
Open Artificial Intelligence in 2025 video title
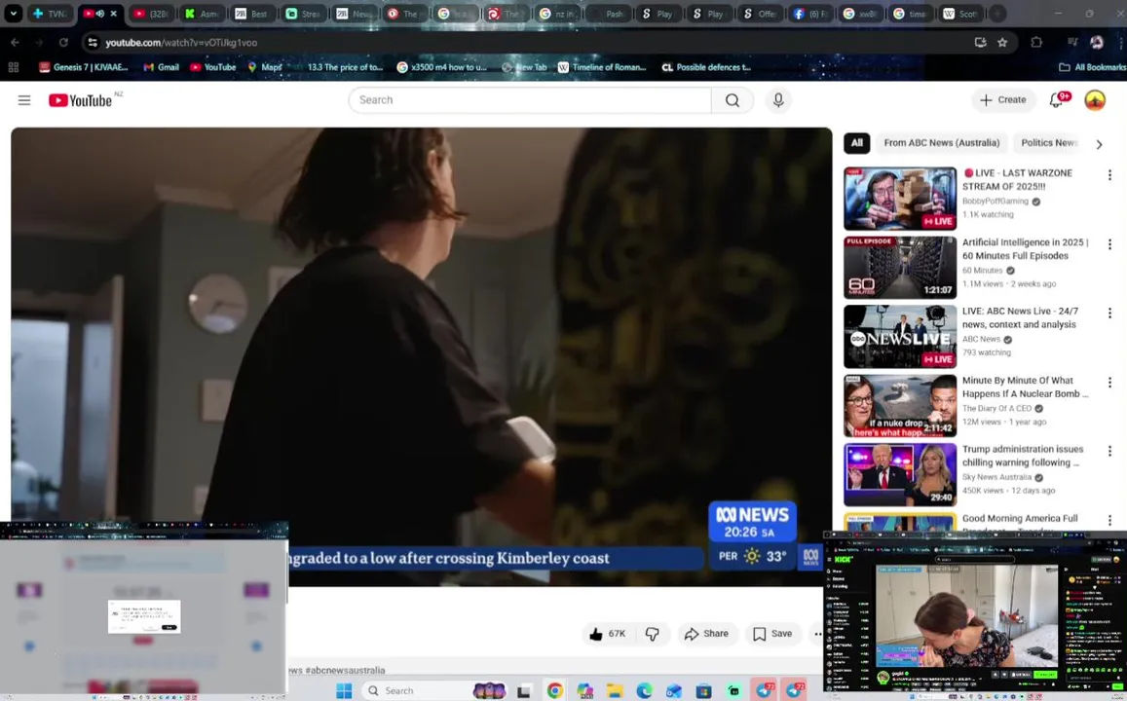(x=1025, y=248)
